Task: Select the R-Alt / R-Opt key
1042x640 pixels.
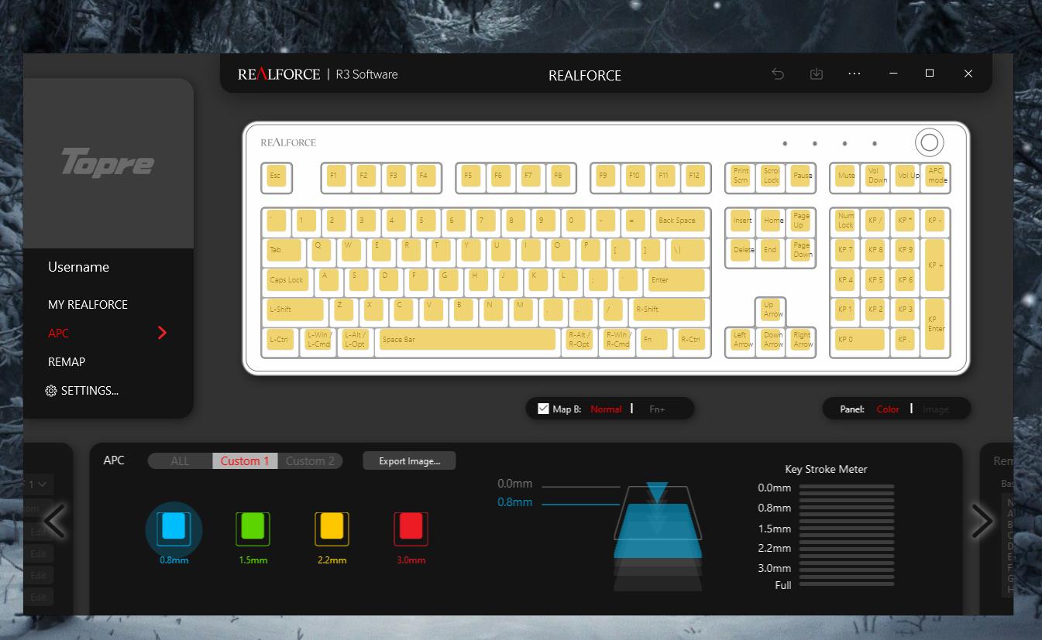Action: [579, 340]
